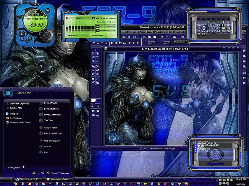Switch to PhotoImpact taskbar button
This screenshot has height=186, width=249.
point(28,179)
